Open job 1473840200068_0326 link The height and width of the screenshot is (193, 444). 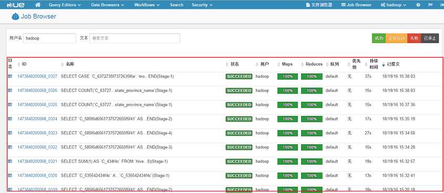(x=37, y=90)
